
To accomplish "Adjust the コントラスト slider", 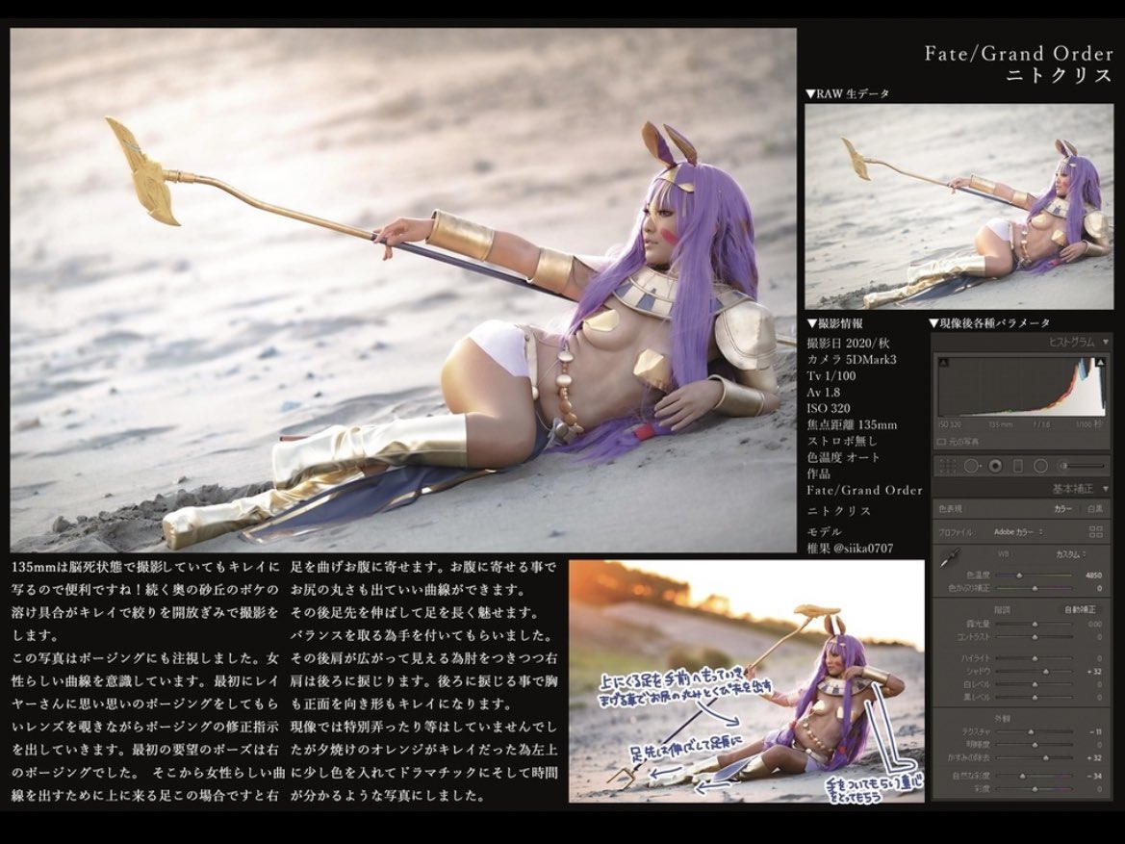I will point(1034,636).
